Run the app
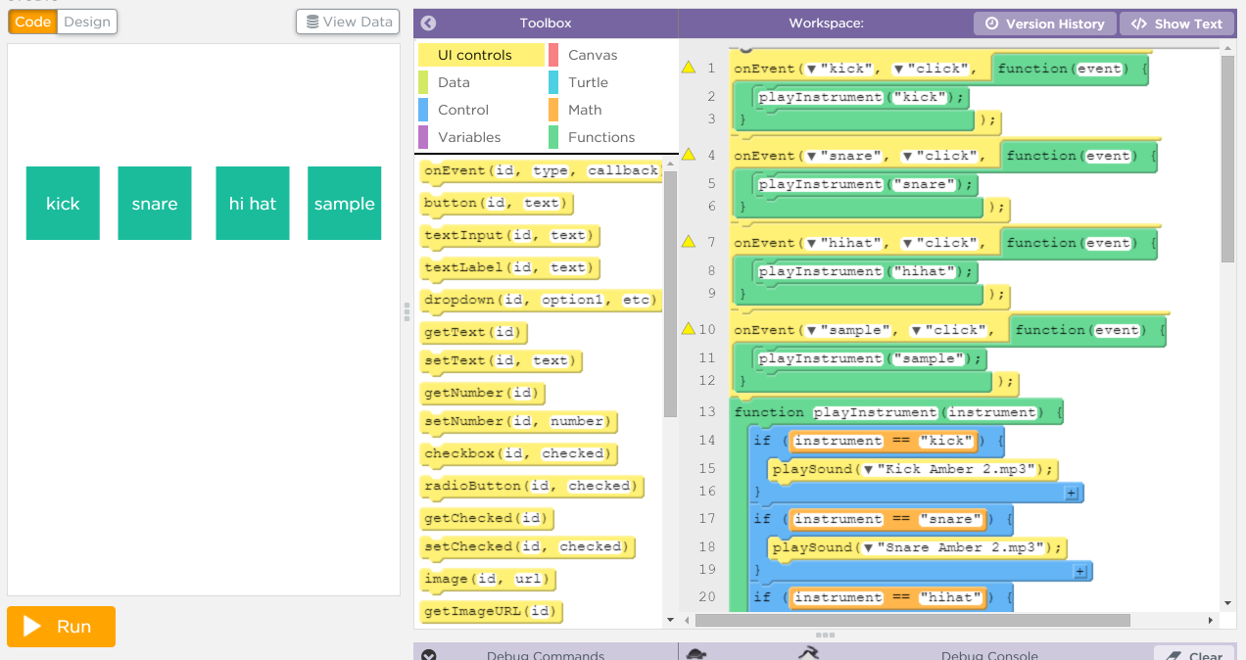1246x660 pixels. [x=61, y=627]
